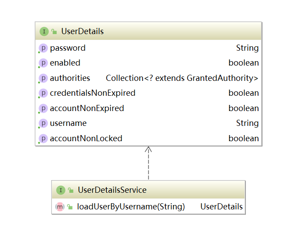
Task: Select the credentialsNonExpired property name
Action: coord(93,93)
